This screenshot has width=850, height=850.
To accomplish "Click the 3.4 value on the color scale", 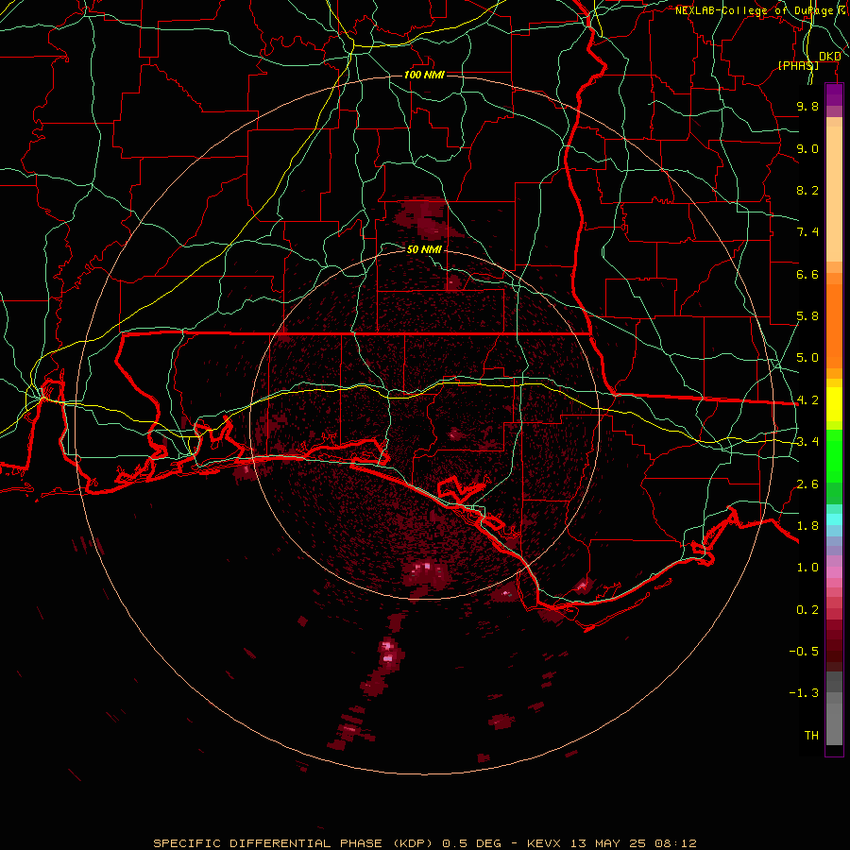I will click(807, 442).
